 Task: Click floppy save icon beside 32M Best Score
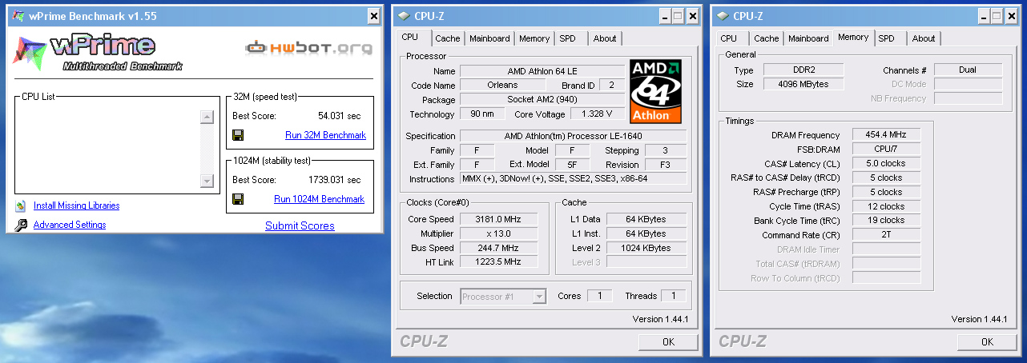tap(238, 135)
